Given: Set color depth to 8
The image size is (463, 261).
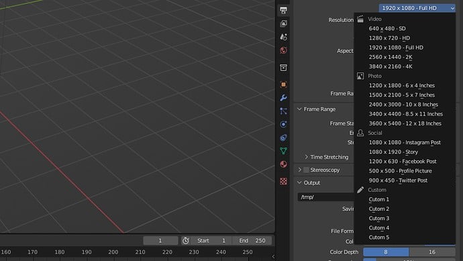Looking at the screenshot, I should click(386, 252).
